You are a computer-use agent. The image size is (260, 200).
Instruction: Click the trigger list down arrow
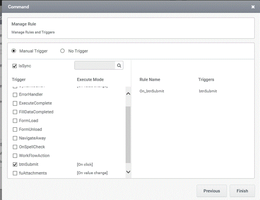[x=128, y=172]
